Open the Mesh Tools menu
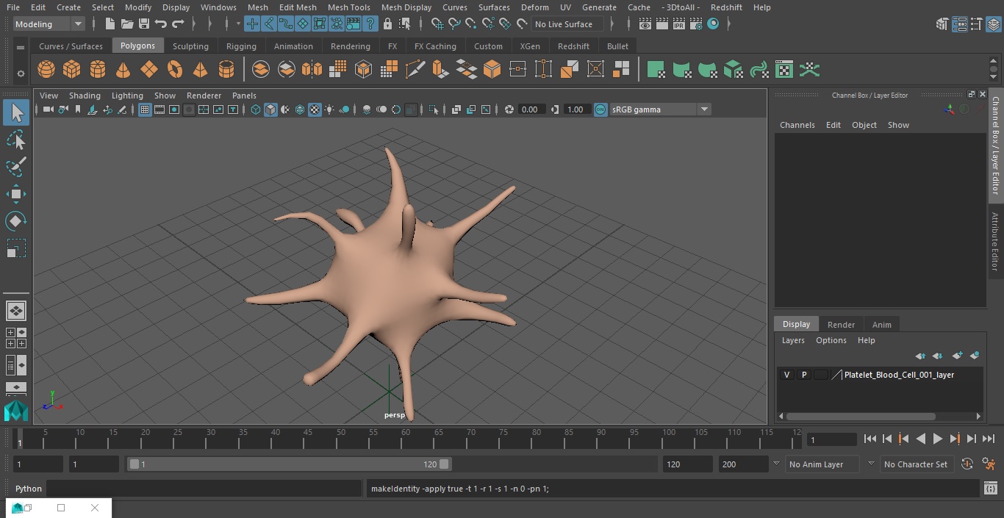 click(348, 7)
